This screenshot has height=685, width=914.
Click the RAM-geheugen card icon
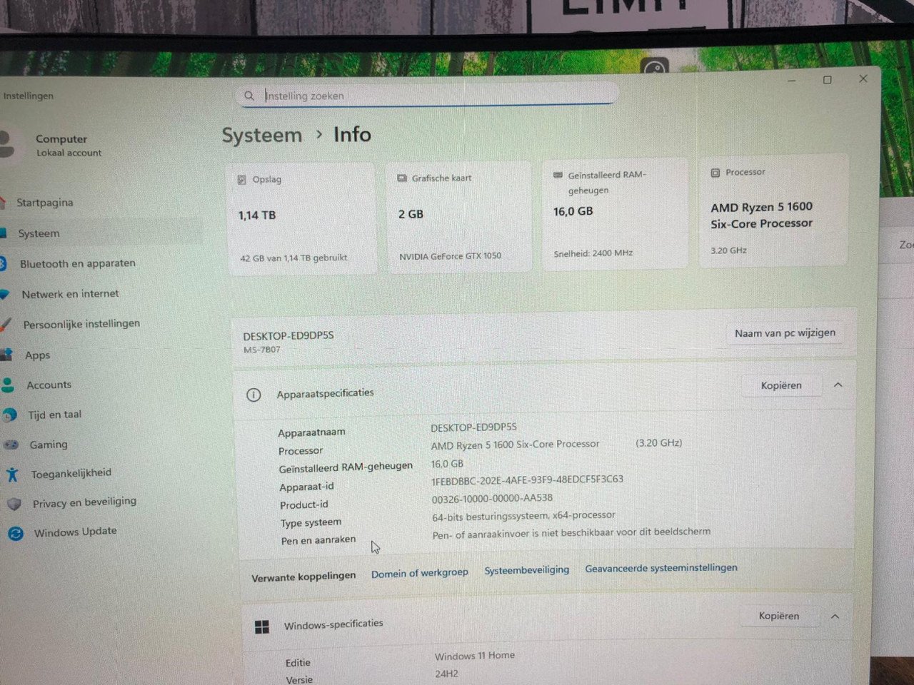click(558, 175)
